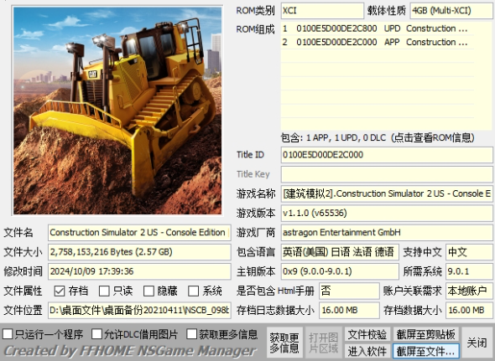Viewport: 495px width, 361px height.
Task: Click the 主钥版本 field 0x9
Action: (340, 271)
